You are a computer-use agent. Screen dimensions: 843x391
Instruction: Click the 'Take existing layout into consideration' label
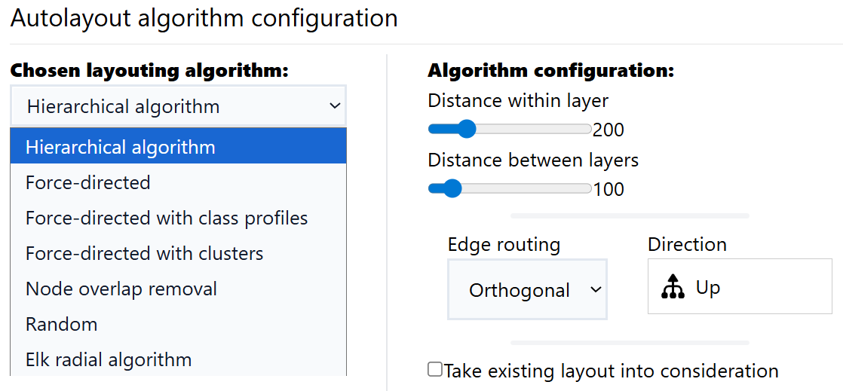click(611, 371)
